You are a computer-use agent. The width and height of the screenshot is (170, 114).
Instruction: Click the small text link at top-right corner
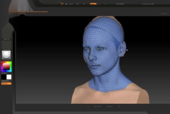click(164, 14)
